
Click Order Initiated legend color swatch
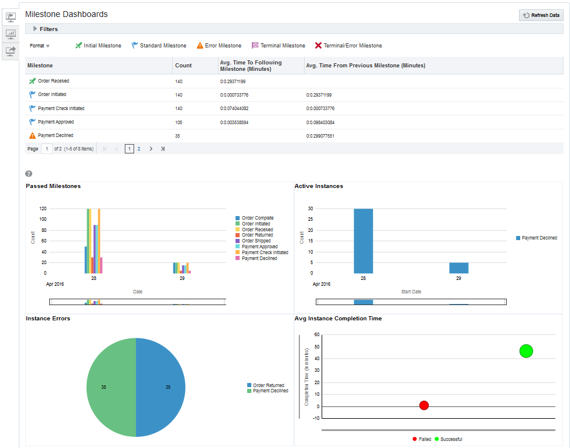pos(237,224)
